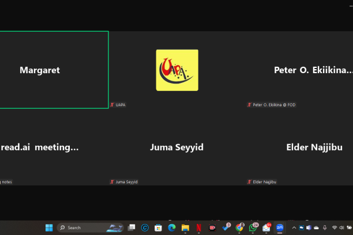The width and height of the screenshot is (353, 235).
Task: Click muted mic icon beside Juma Seyyid
Action: pos(112,182)
